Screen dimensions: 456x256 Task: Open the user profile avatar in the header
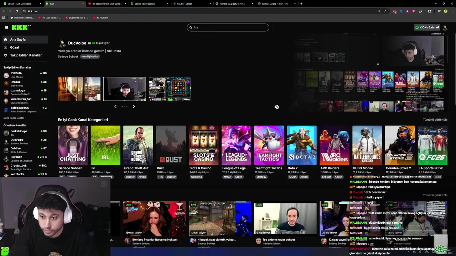(445, 27)
